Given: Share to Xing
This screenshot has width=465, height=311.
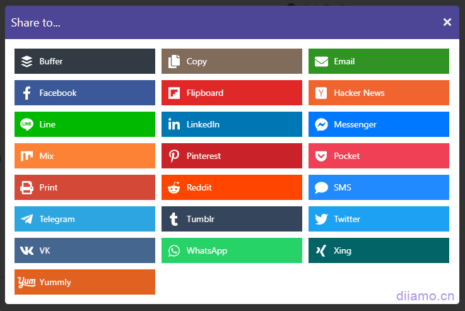Looking at the screenshot, I should coord(379,250).
